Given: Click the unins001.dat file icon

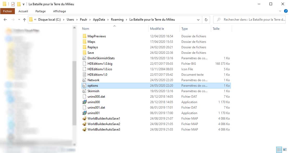Looking at the screenshot, I should pos(84,107).
